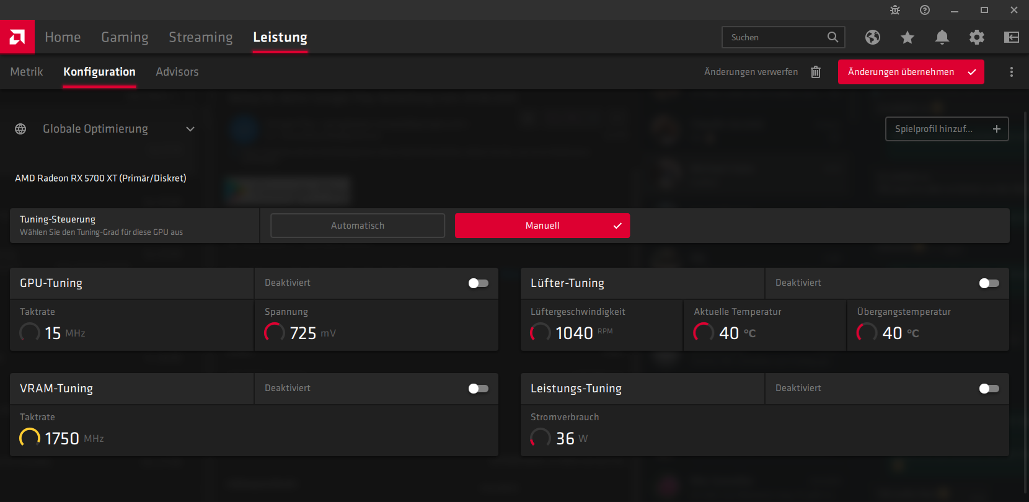The height and width of the screenshot is (502, 1029).
Task: Switch to the Advisors sub-tab
Action: [x=177, y=72]
